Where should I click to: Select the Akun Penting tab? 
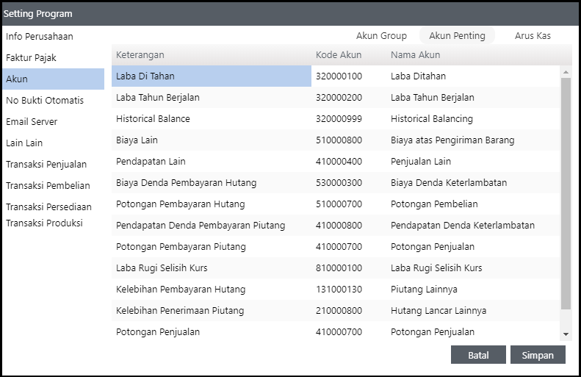457,35
